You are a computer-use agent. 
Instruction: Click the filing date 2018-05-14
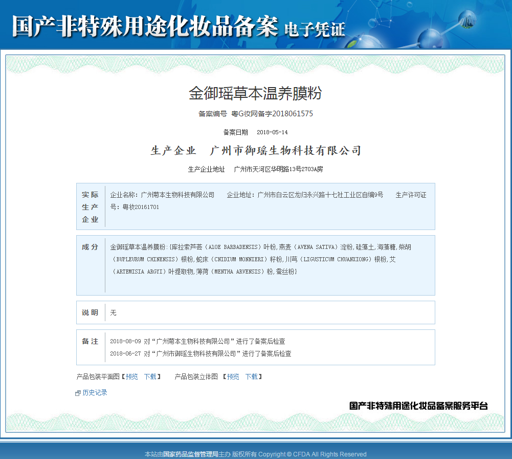[272, 132]
